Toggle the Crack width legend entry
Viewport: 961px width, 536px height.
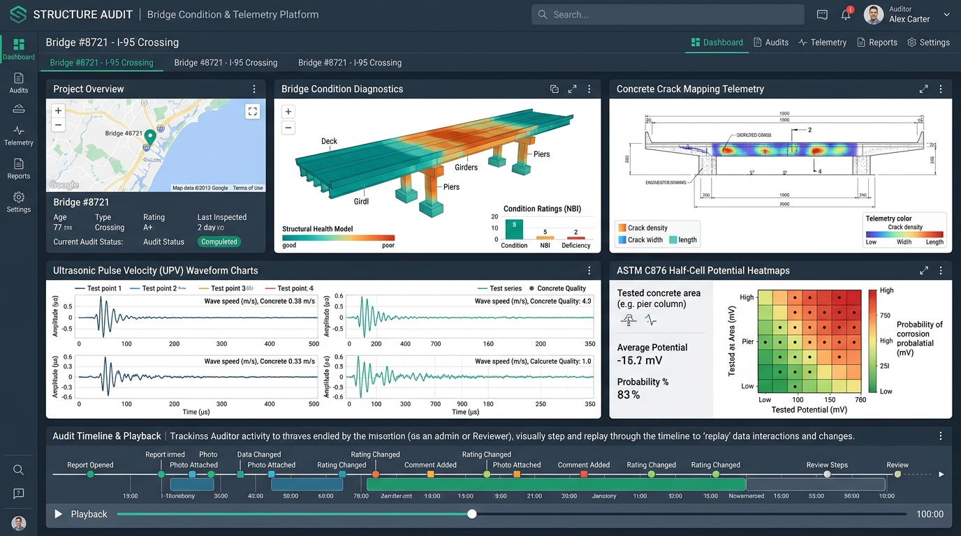point(640,239)
